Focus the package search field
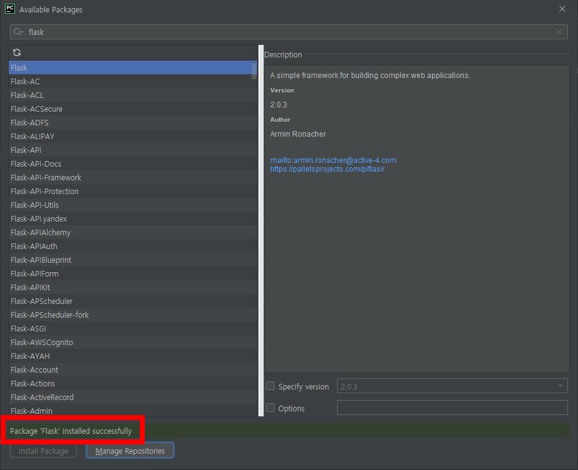Screen dimensions: 578x470 click(288, 32)
